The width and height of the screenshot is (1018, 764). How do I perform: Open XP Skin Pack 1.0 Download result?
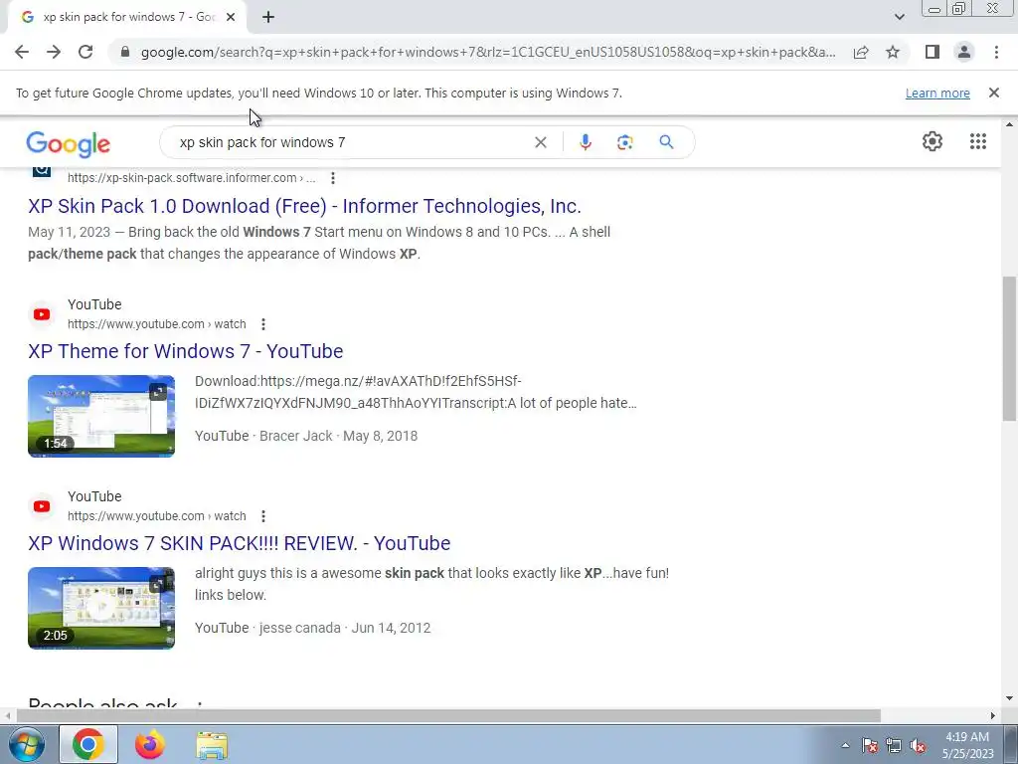tap(304, 206)
